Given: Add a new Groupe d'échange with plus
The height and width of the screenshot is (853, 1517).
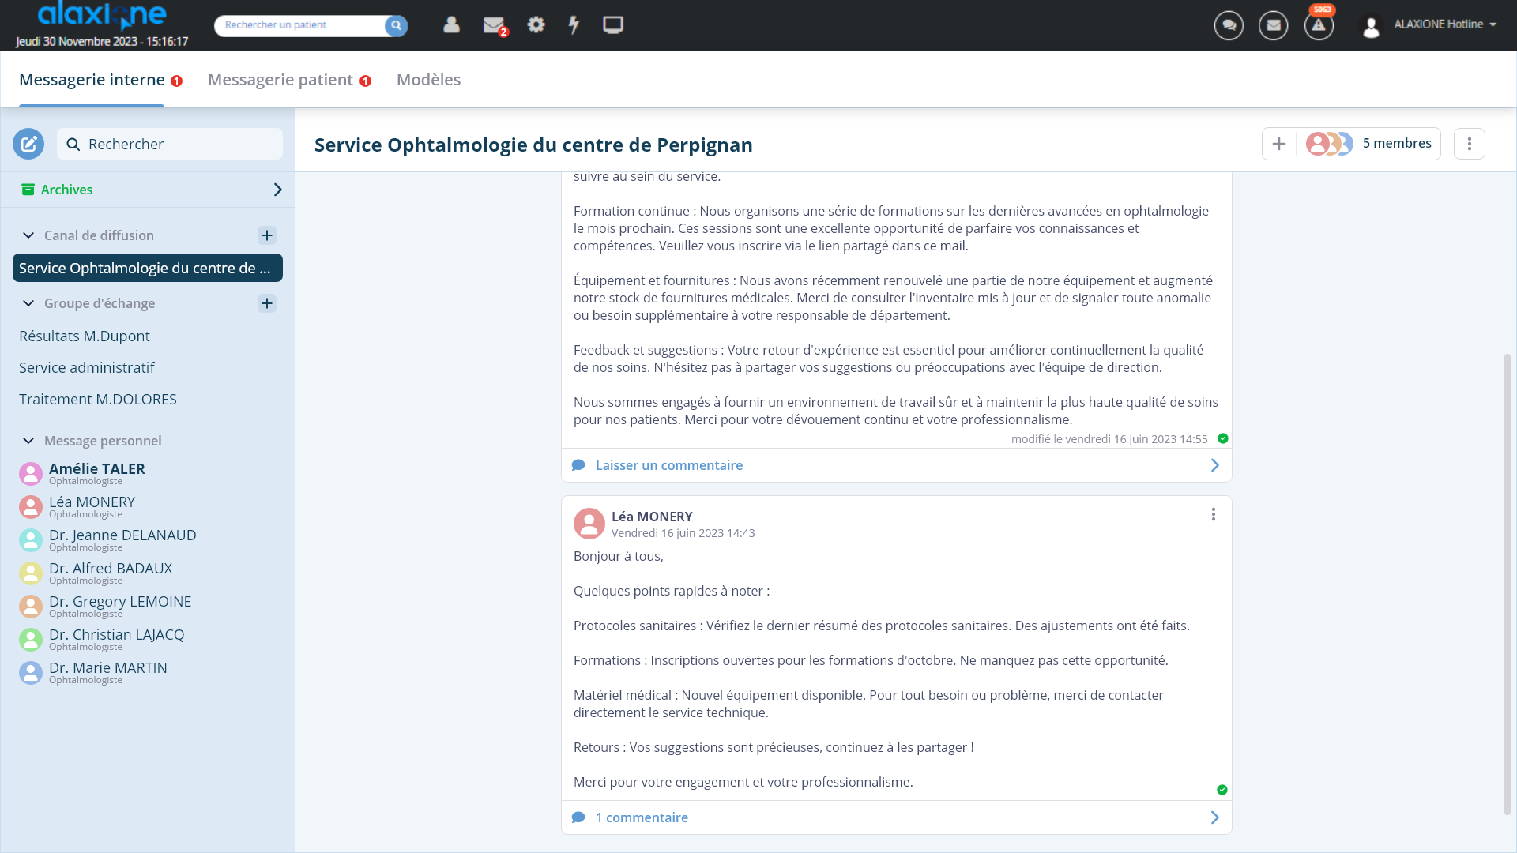Looking at the screenshot, I should (267, 303).
